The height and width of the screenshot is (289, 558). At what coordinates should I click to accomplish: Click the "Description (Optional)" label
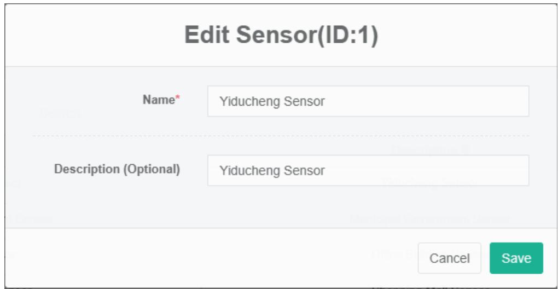point(117,170)
